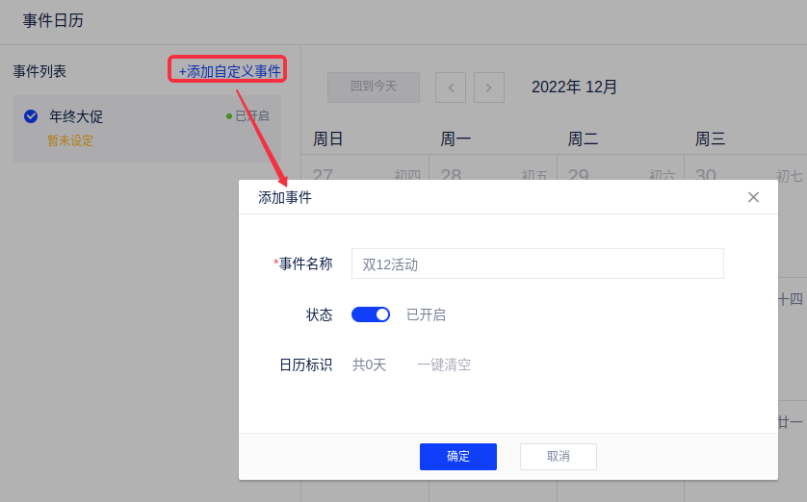Image resolution: width=807 pixels, height=502 pixels.
Task: Click the 共0天 day count text
Action: [x=369, y=364]
